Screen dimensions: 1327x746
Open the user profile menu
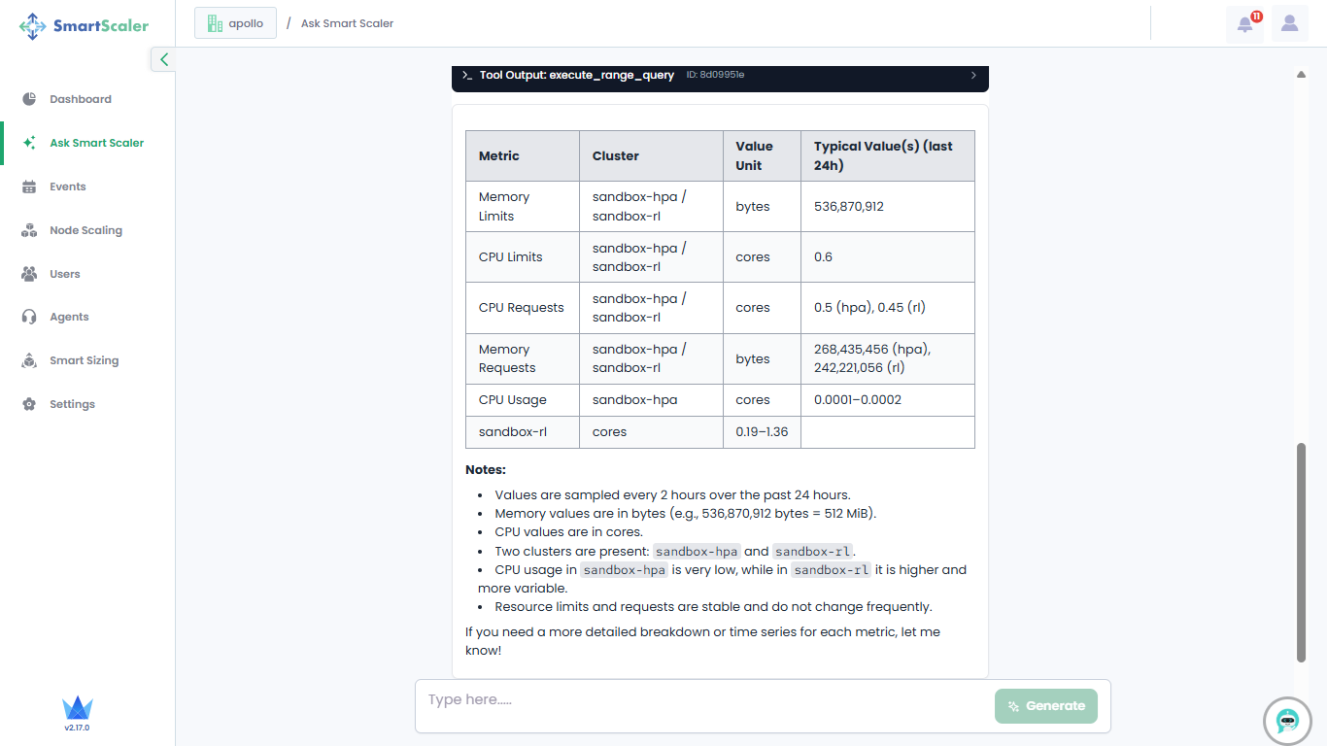pos(1289,23)
